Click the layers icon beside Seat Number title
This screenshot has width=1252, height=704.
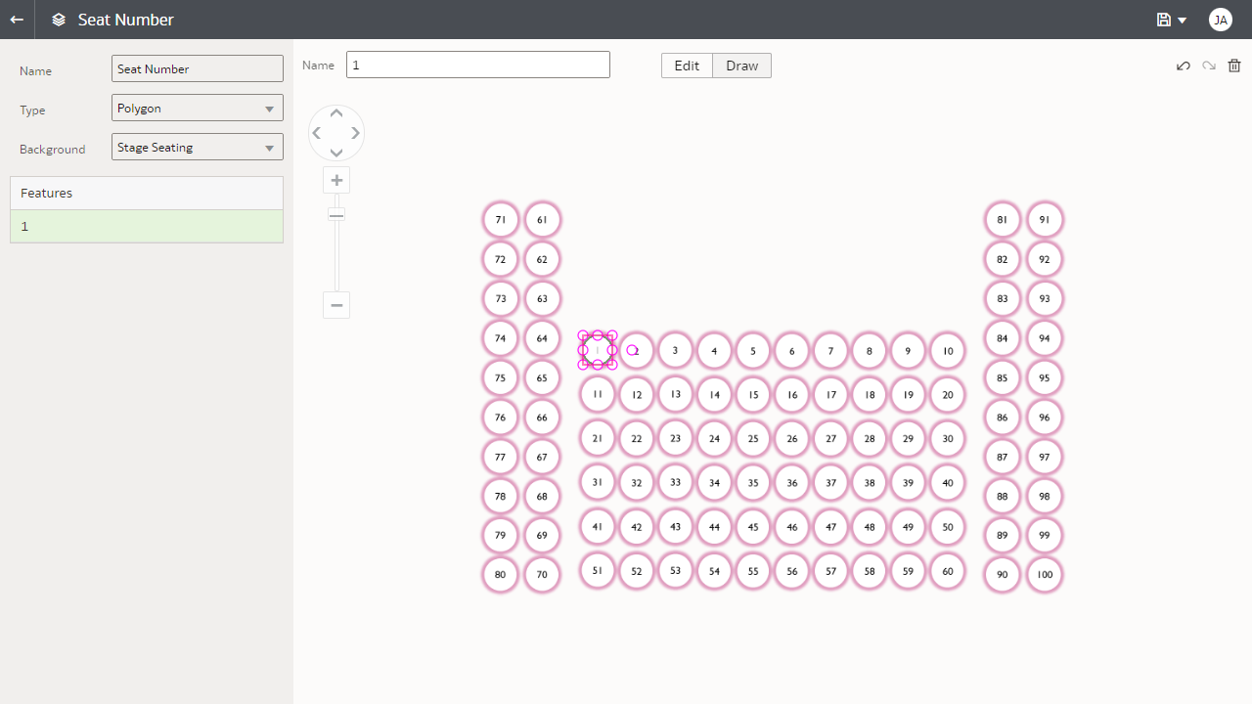[58, 20]
